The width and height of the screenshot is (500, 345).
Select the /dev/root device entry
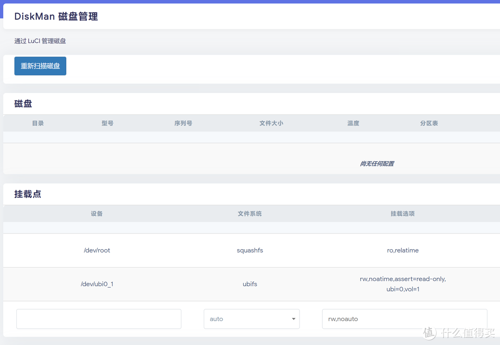point(97,250)
